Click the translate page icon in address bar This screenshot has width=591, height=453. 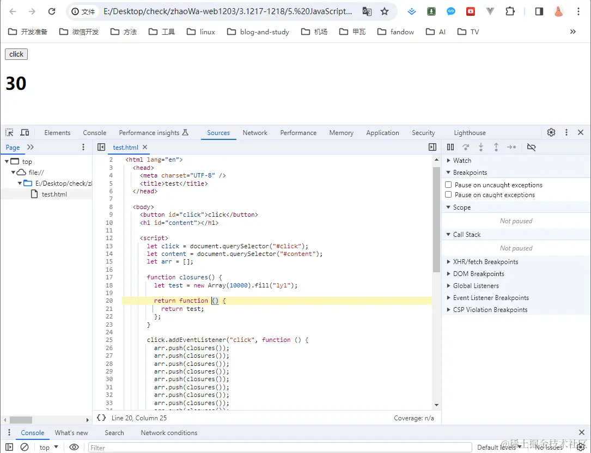367,11
